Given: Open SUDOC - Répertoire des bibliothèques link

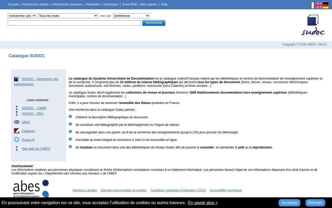Looking at the screenshot, I should (36, 81).
